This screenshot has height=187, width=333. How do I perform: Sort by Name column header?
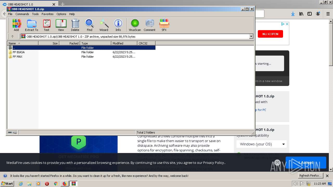pyautogui.click(x=23, y=43)
